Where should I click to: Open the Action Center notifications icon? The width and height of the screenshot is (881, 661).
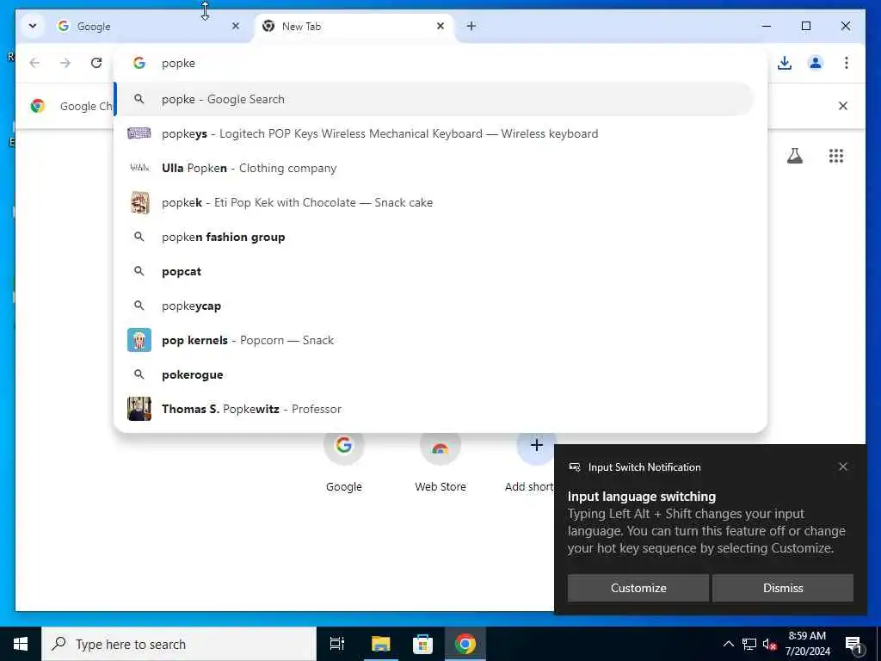click(854, 644)
